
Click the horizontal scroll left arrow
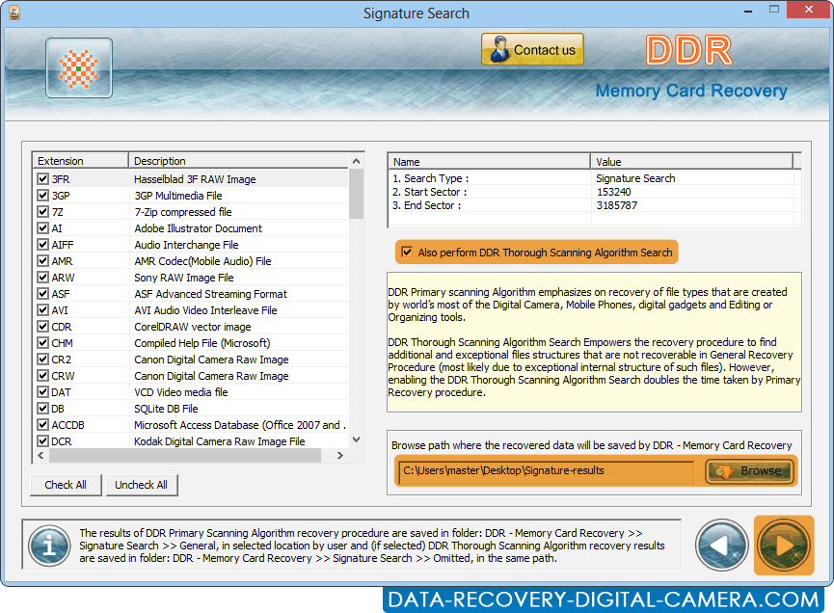coord(40,456)
